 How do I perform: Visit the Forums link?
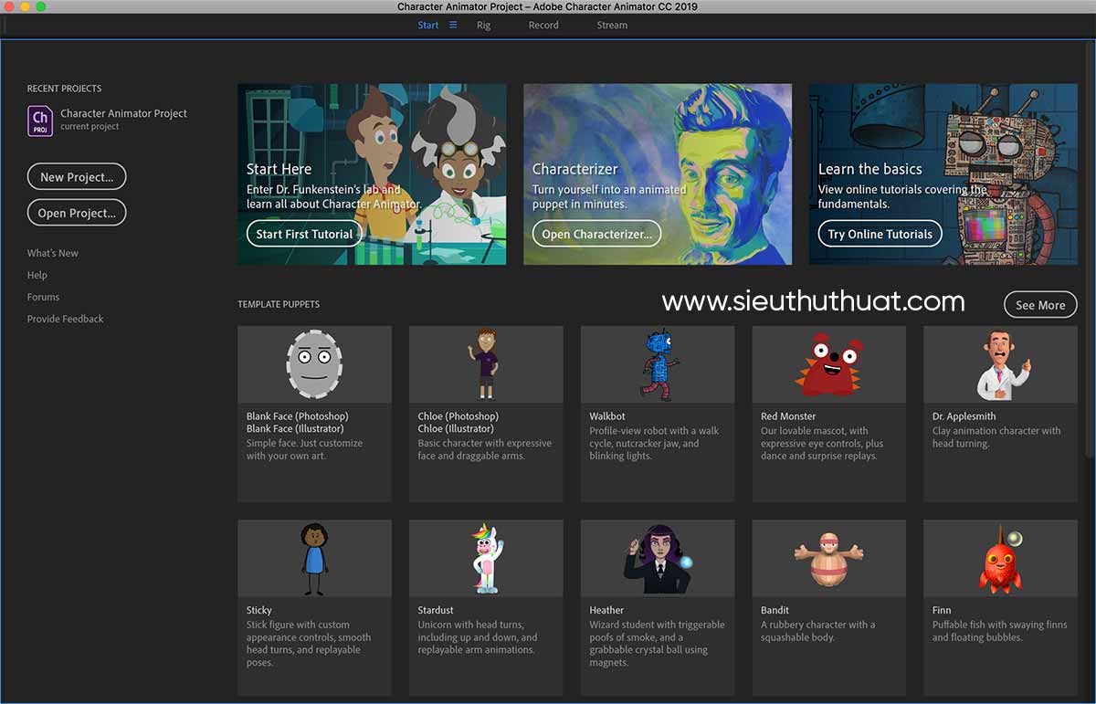(43, 297)
